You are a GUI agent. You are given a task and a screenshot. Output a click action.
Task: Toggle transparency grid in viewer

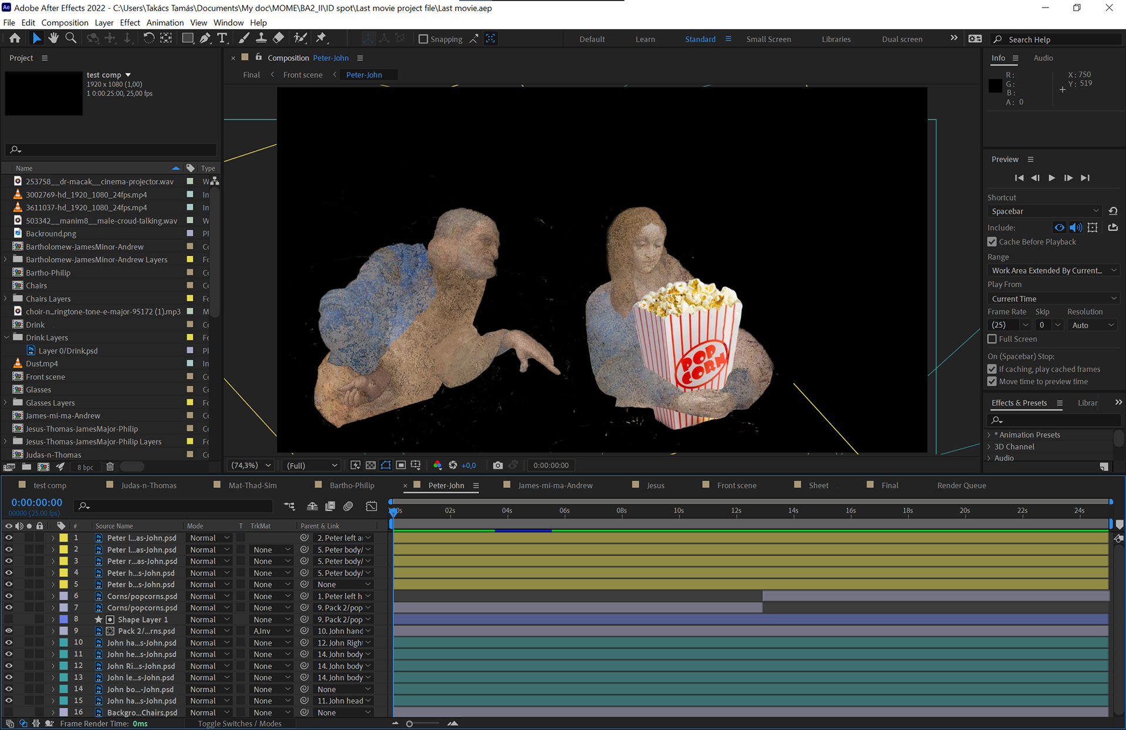[371, 465]
